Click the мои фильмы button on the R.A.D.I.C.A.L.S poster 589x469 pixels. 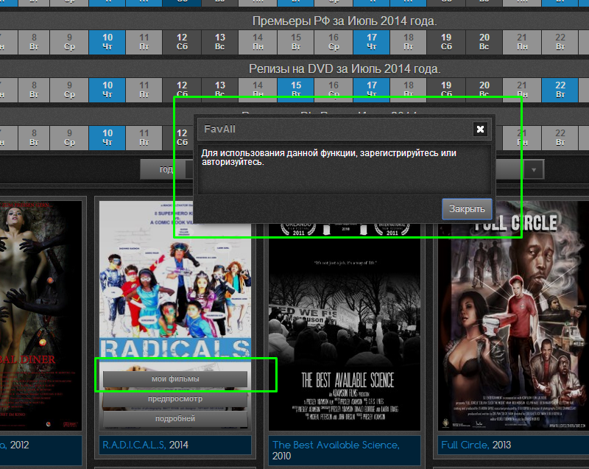[175, 379]
